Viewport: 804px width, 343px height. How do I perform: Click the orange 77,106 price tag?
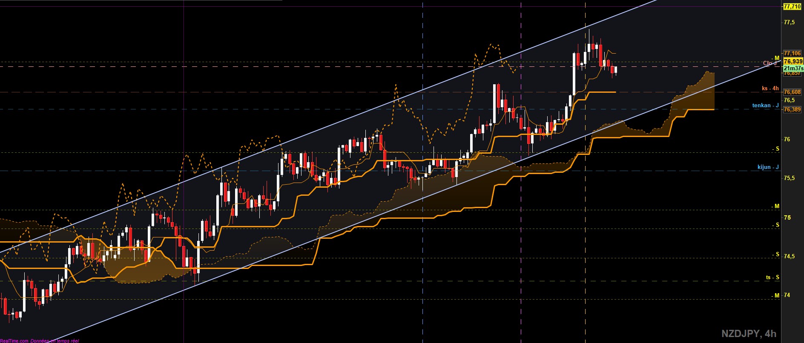pyautogui.click(x=793, y=54)
